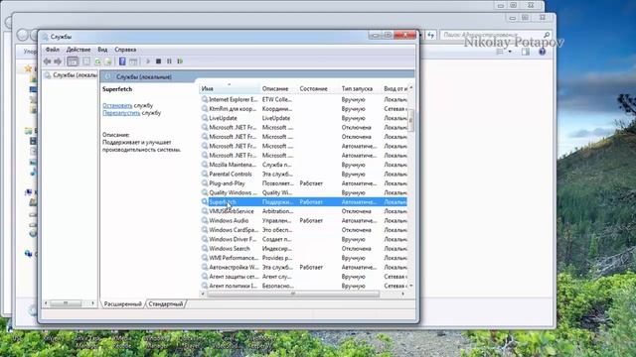Select the Plug-and-Play service
The height and width of the screenshot is (357, 636).
pos(304,183)
